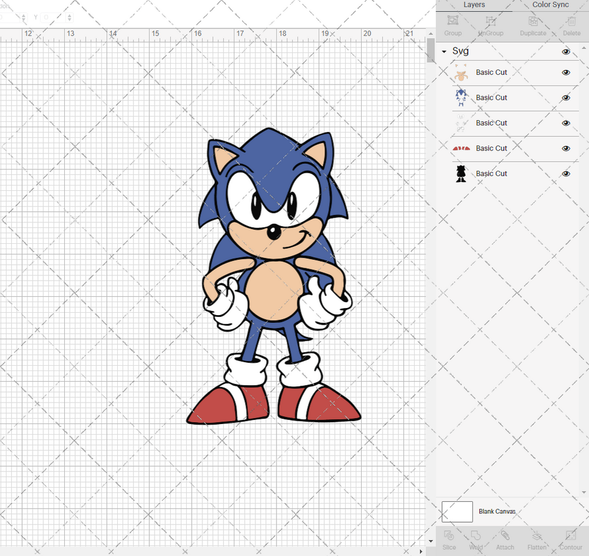Click the Duplicate icon
This screenshot has height=556, width=589.
[533, 25]
